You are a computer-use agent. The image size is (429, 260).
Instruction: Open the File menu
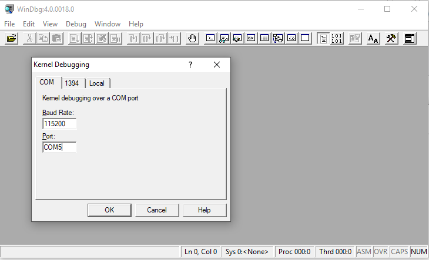point(9,24)
